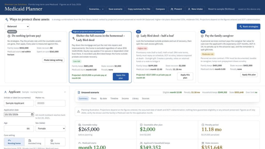Viewport: 265px width, 149px height.
Task: Click the bed icon beside Medicaid starts
Action: pyautogui.click(x=80, y=143)
